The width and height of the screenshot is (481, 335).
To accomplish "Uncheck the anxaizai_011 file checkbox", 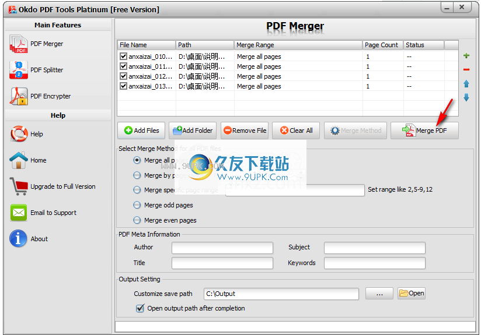I will (123, 66).
